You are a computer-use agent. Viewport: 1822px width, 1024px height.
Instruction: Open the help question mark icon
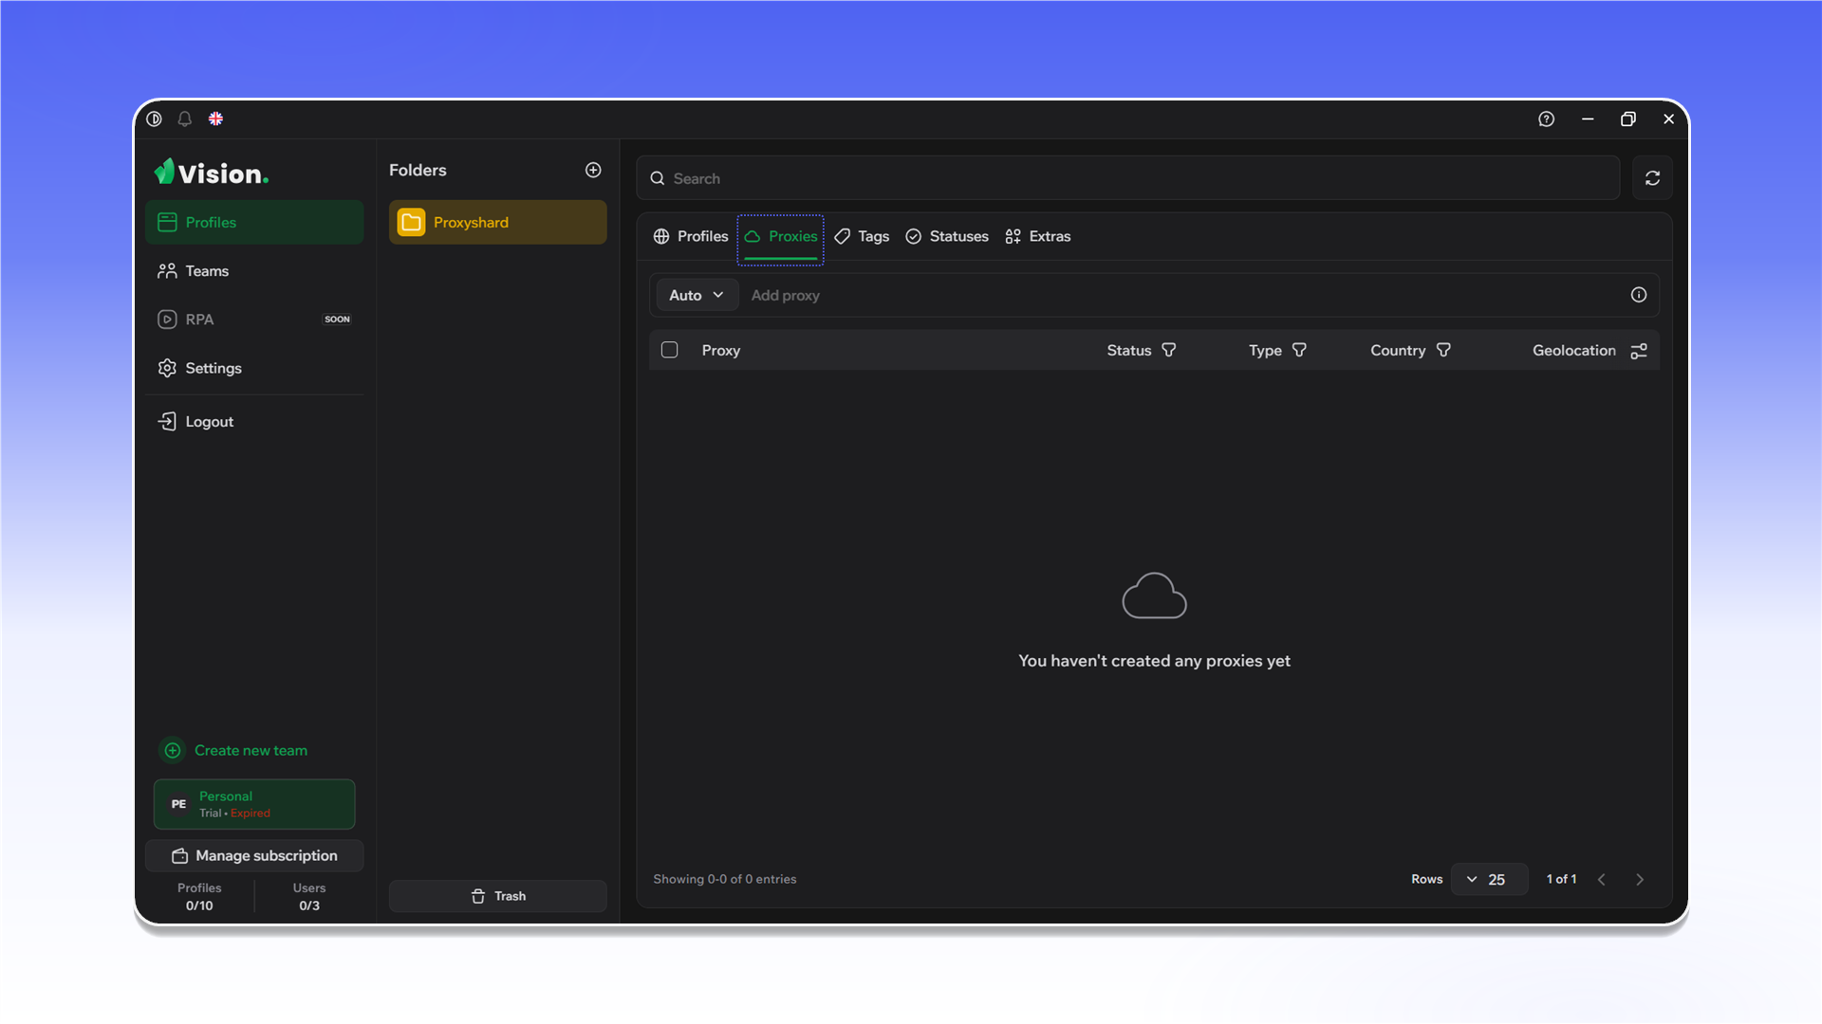(x=1546, y=119)
